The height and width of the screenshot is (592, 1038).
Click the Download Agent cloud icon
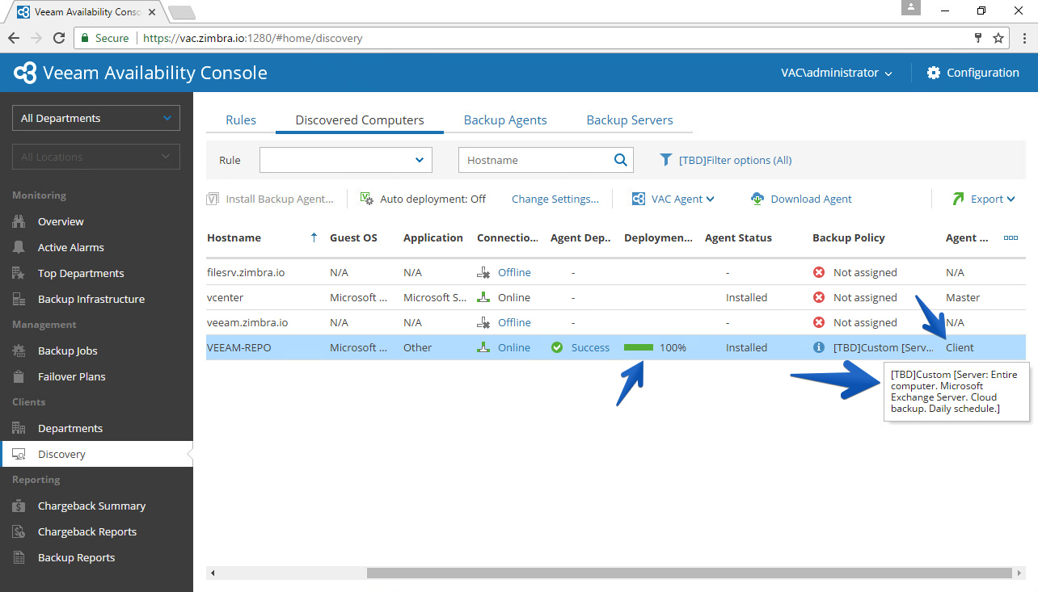[757, 199]
